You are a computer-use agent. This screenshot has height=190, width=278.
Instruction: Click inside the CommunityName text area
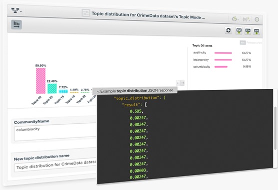pyautogui.click(x=55, y=133)
